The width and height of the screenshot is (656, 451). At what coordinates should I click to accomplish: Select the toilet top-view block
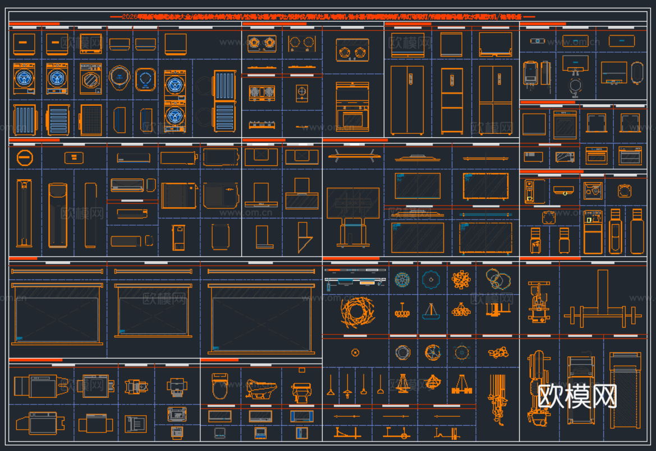coord(220,386)
